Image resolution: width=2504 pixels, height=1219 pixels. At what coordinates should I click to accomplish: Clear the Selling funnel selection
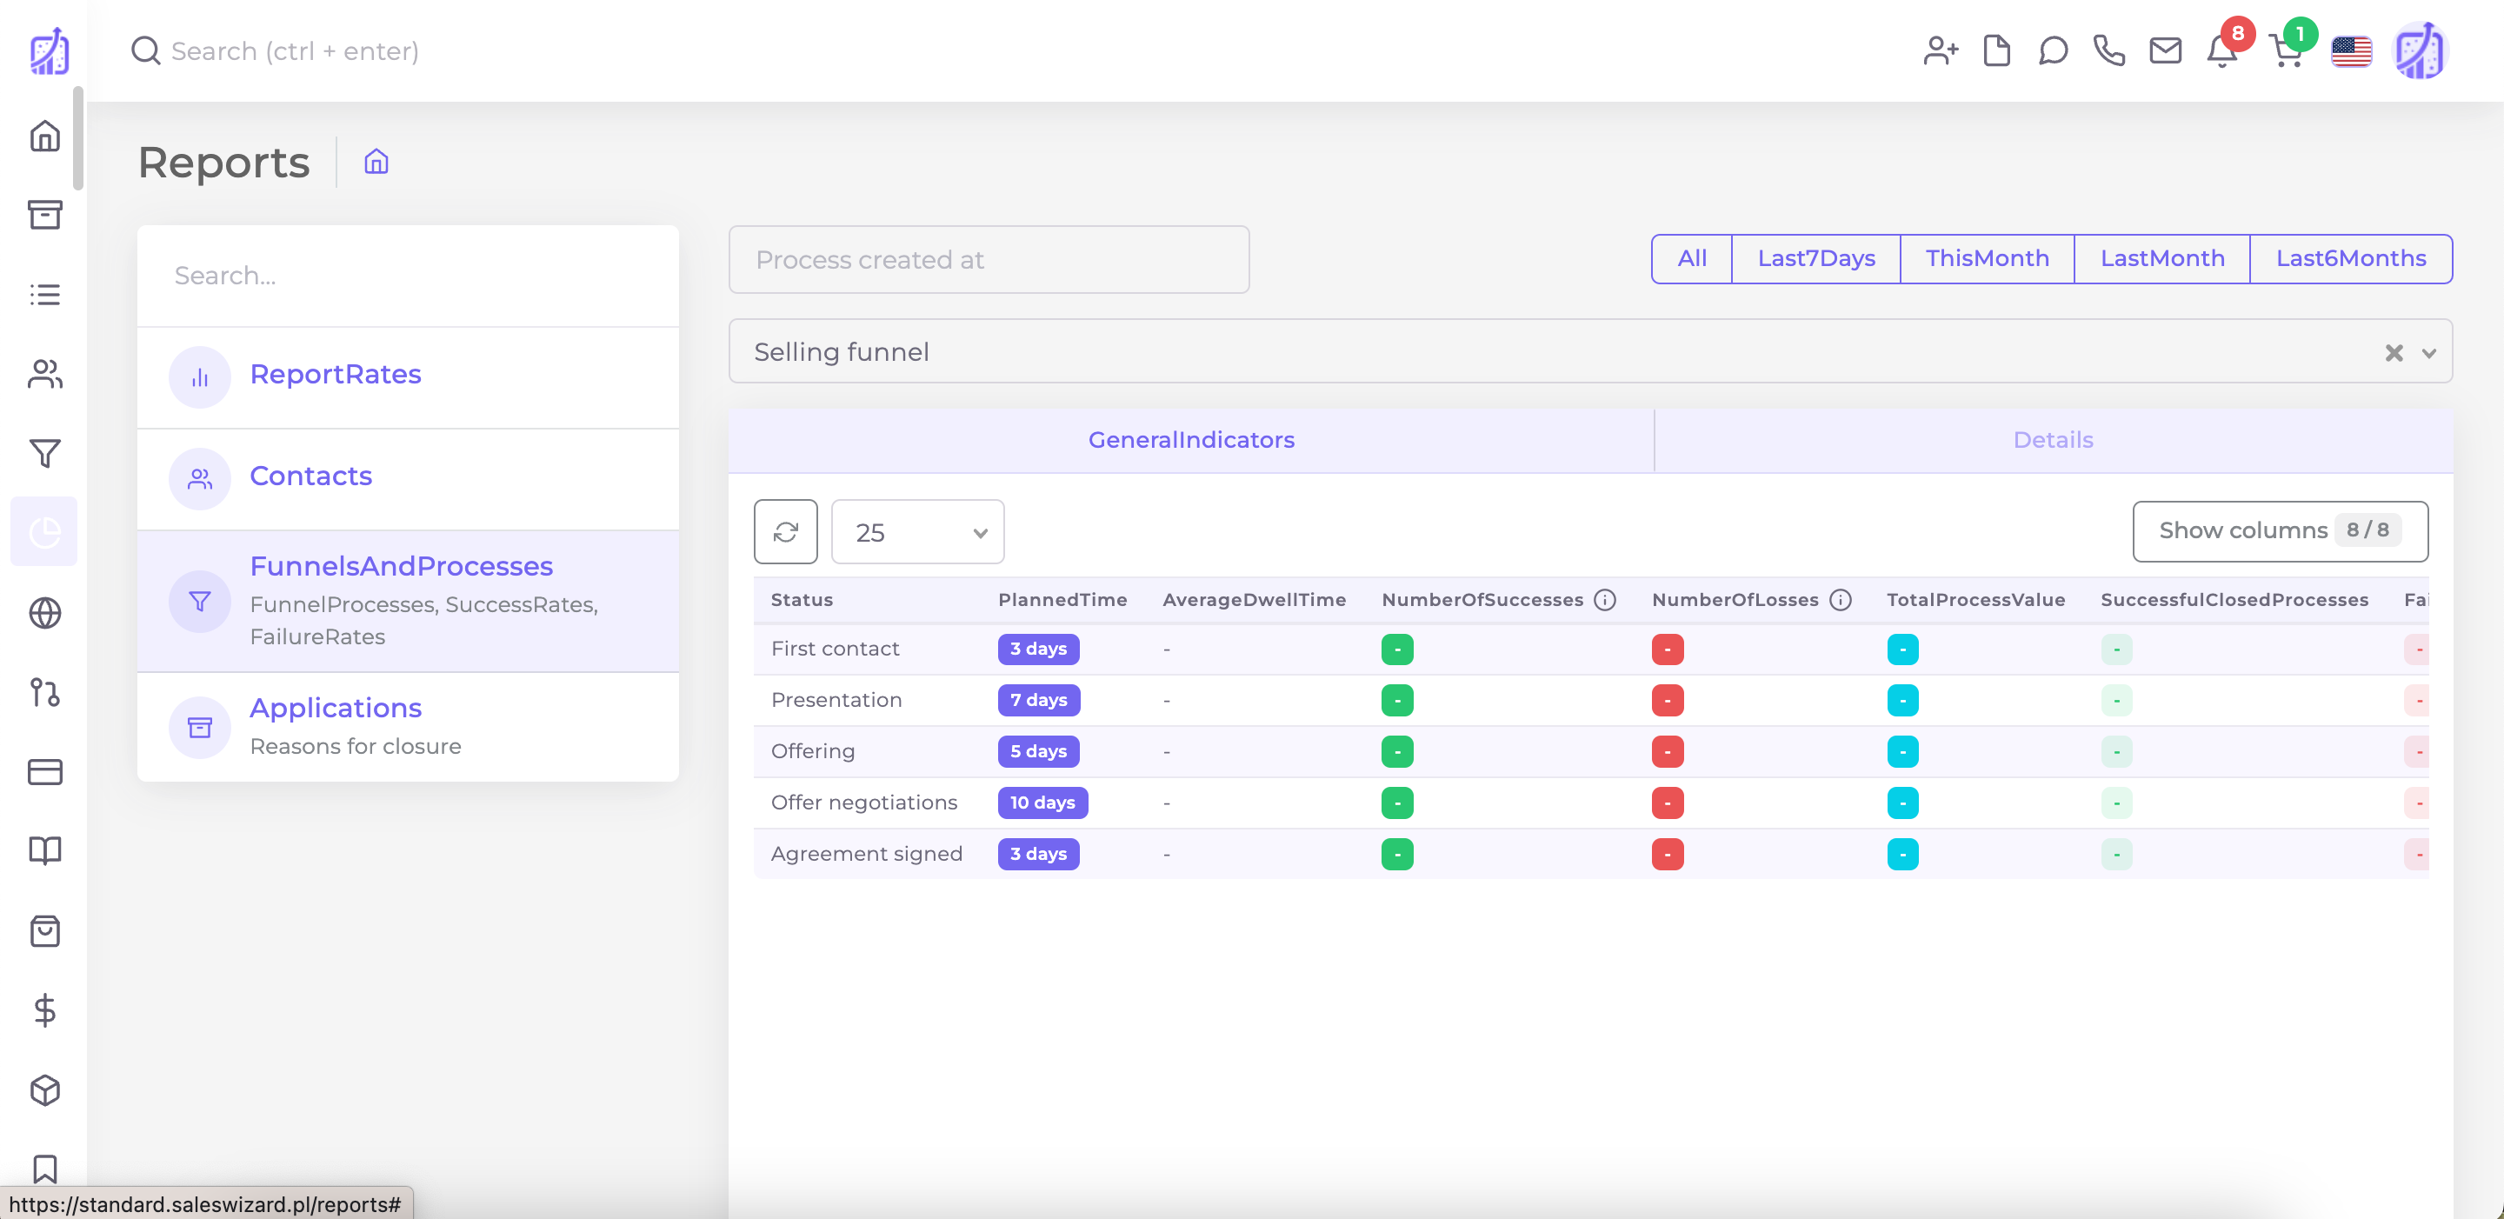(2394, 352)
